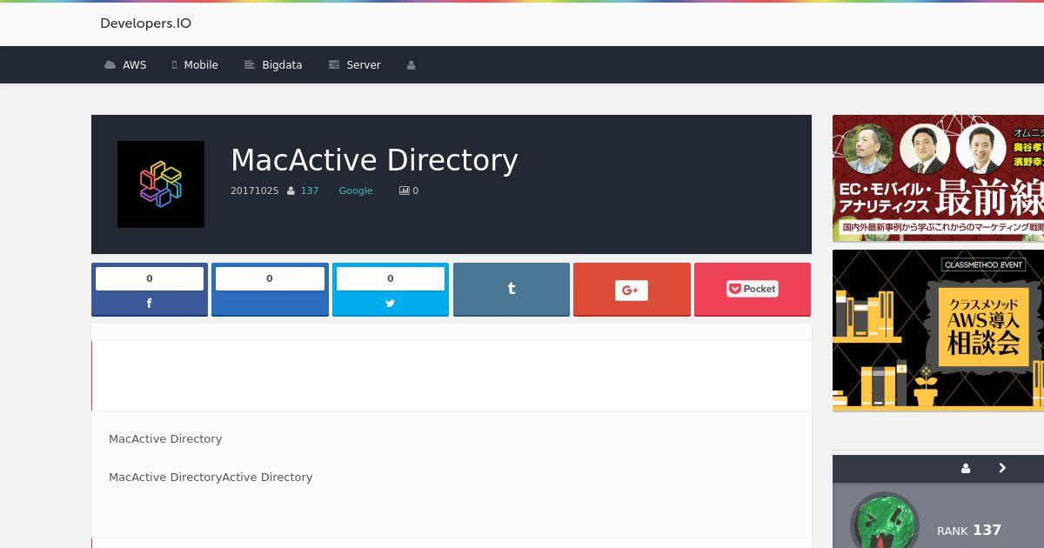Click the paragraph 'MacActive DirectoryActive Directory'

click(x=211, y=477)
